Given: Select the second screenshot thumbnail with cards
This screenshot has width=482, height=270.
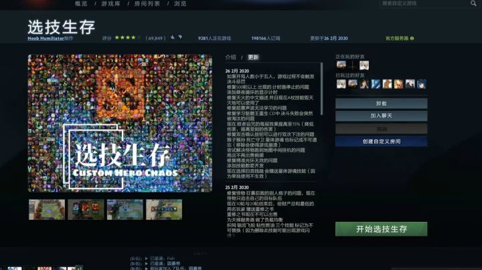Looking at the screenshot, I should pos(86,210).
